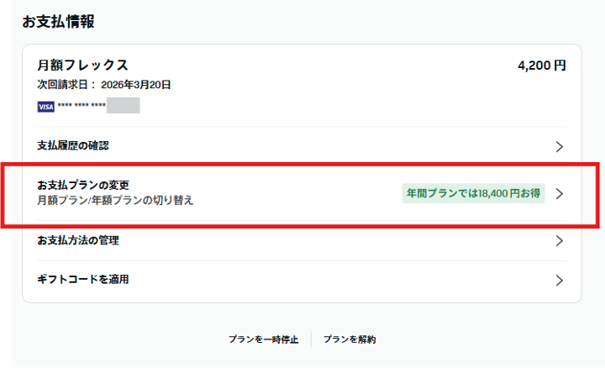Click the 4,200円 price amount
The width and height of the screenshot is (605, 368).
point(542,65)
